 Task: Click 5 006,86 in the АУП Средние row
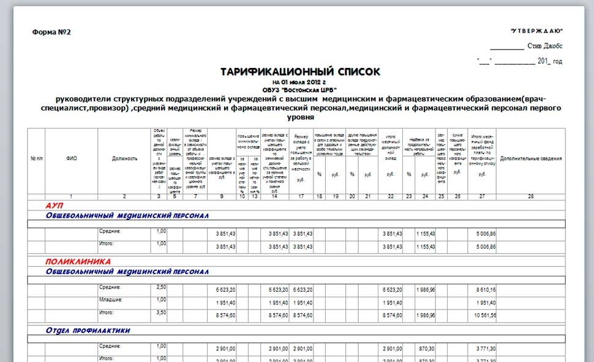point(486,234)
